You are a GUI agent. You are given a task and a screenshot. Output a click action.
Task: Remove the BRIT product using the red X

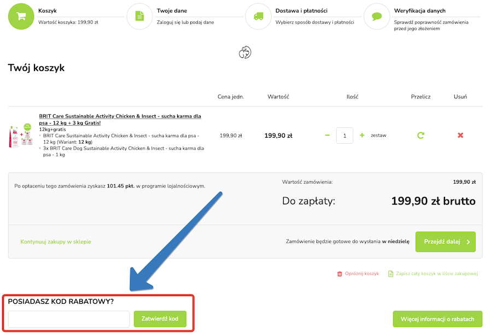461,135
